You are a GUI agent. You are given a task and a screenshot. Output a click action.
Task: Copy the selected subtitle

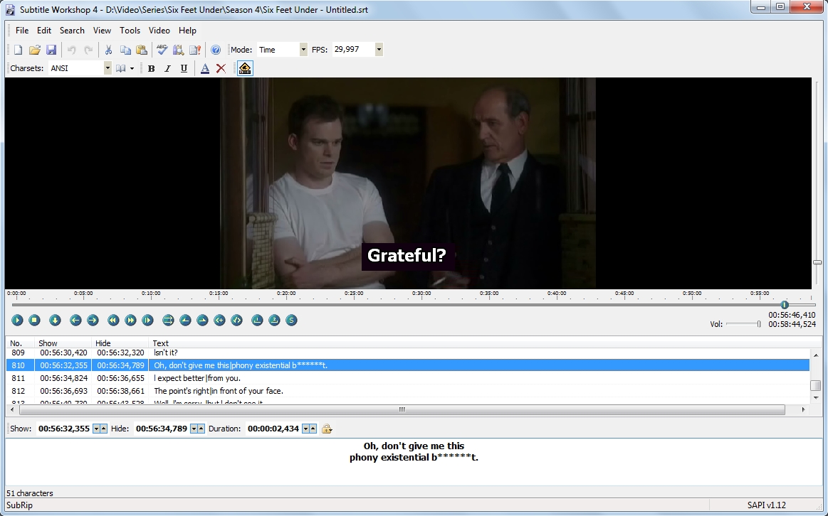(125, 50)
